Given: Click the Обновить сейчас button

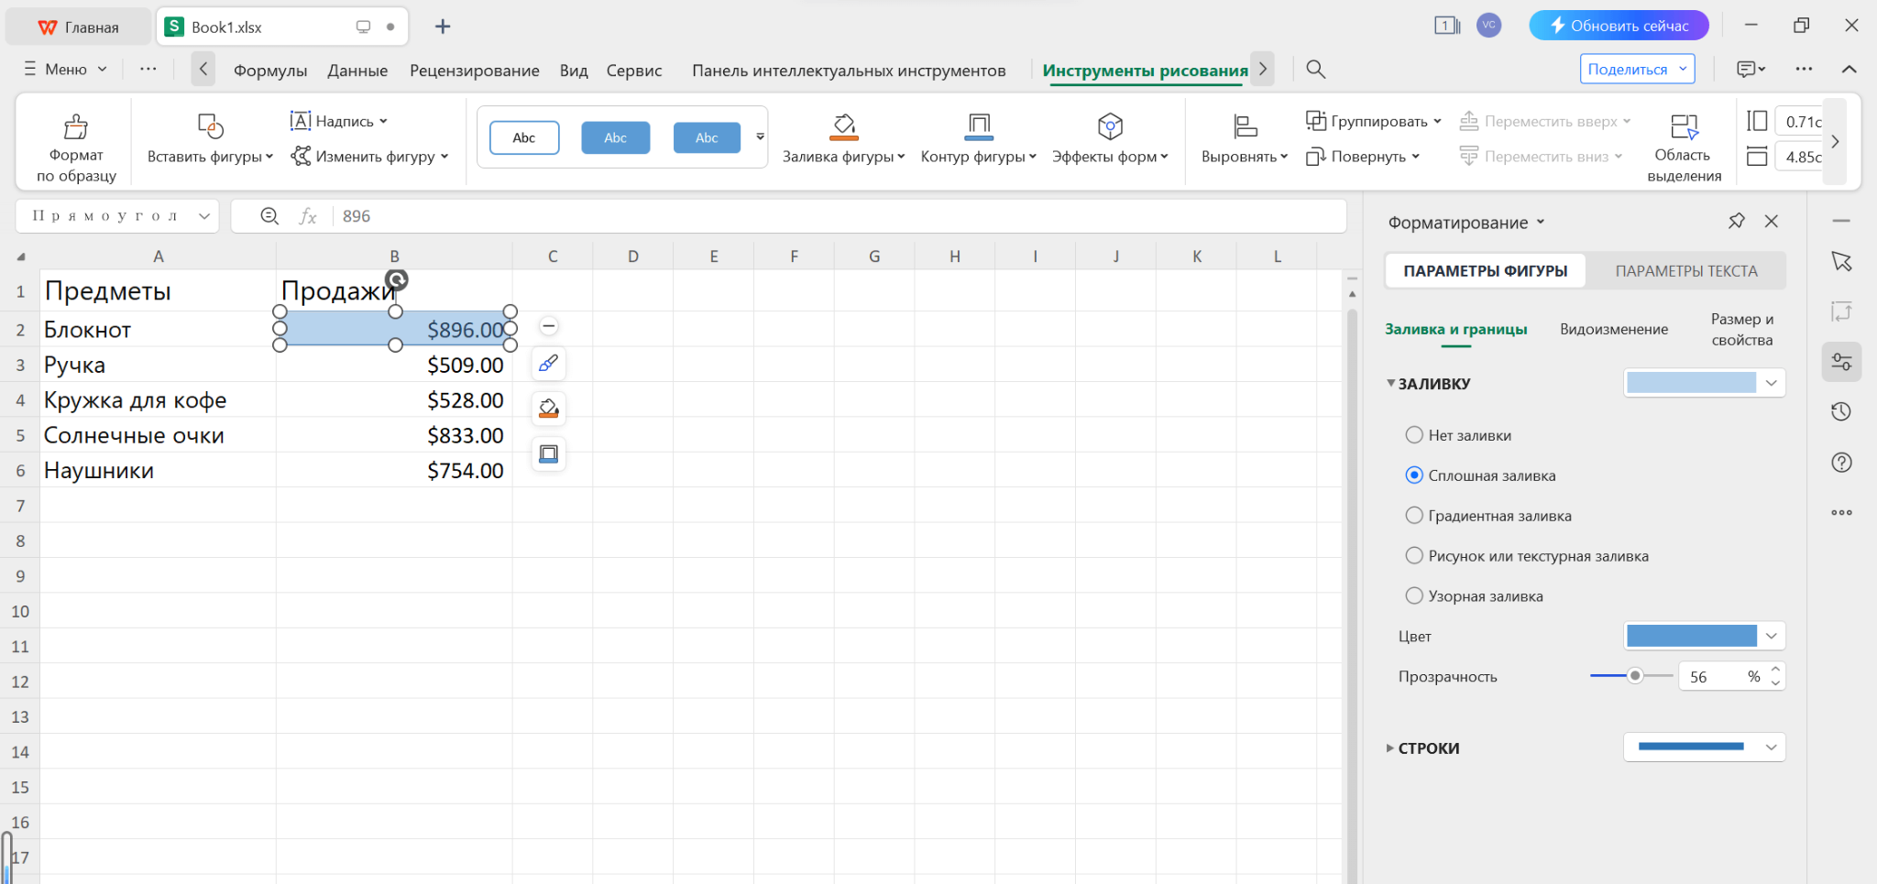Looking at the screenshot, I should pos(1619,26).
